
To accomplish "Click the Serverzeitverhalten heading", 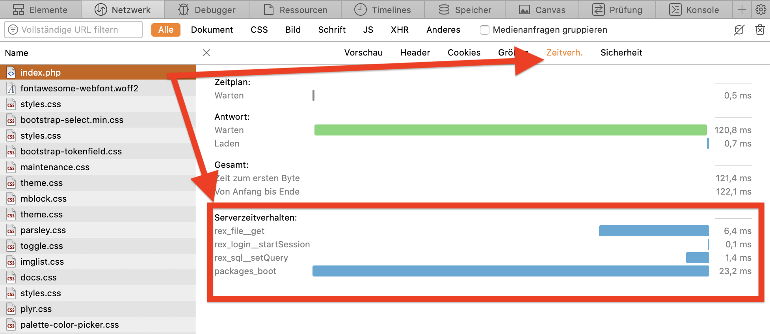I will pyautogui.click(x=255, y=217).
